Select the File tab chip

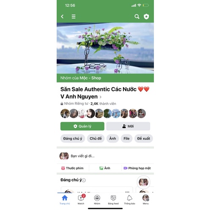coord(126,139)
